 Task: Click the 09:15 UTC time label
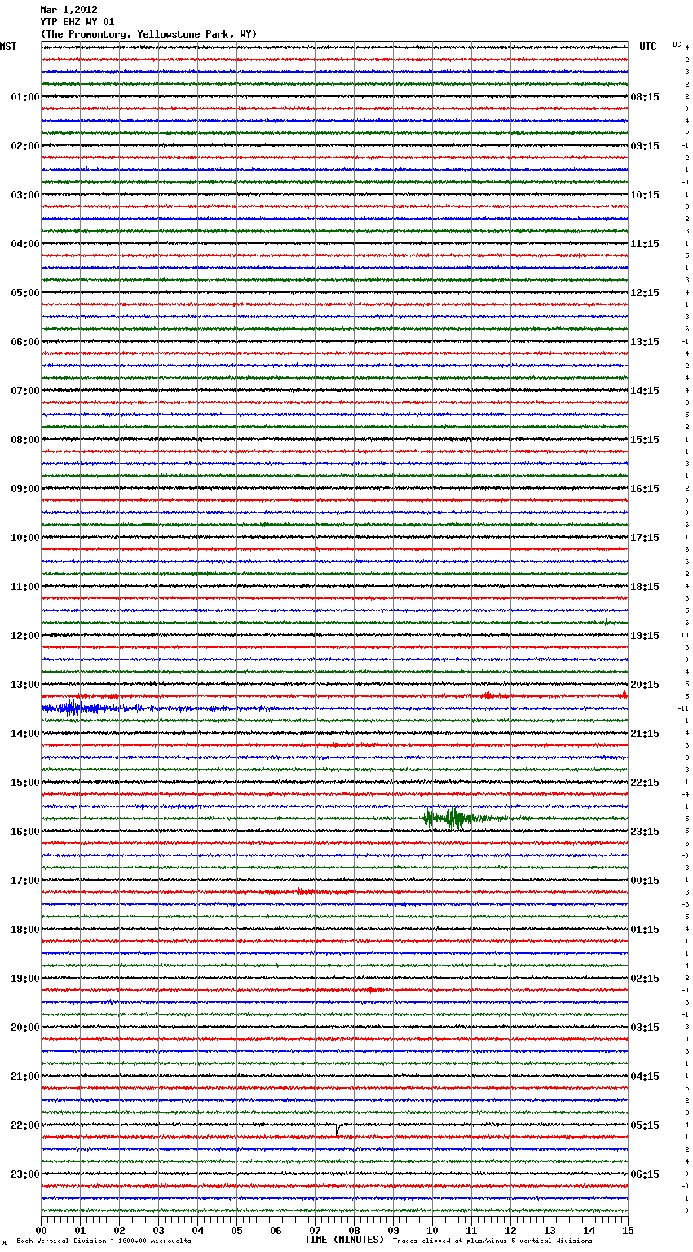[x=645, y=146]
